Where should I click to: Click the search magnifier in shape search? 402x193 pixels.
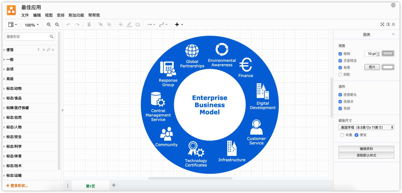point(52,36)
